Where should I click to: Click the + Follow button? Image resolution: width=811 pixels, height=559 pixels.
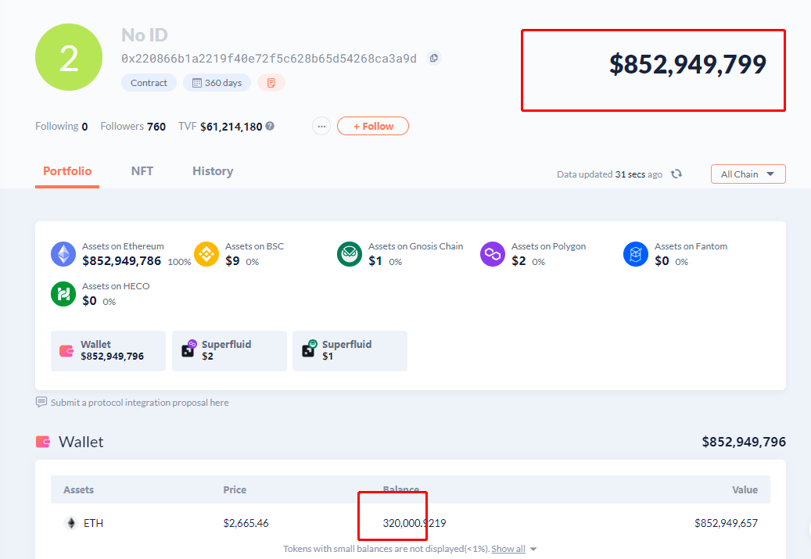tap(373, 126)
